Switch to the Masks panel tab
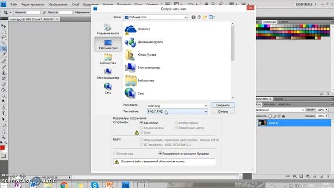Screen dimensions: 334x188 coord(279,99)
